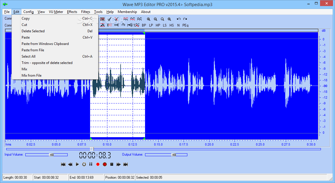Open the PEq parametric equalizer button
The image size is (335, 183).
click(x=185, y=25)
